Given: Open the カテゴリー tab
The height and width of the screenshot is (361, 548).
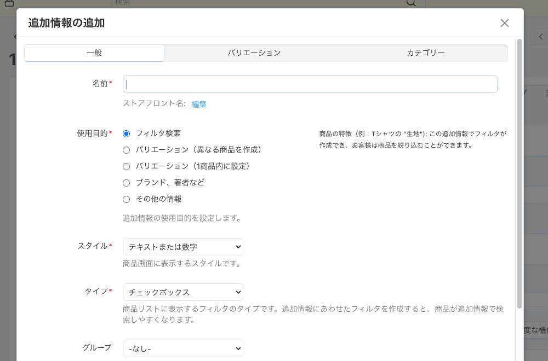Looking at the screenshot, I should 425,53.
